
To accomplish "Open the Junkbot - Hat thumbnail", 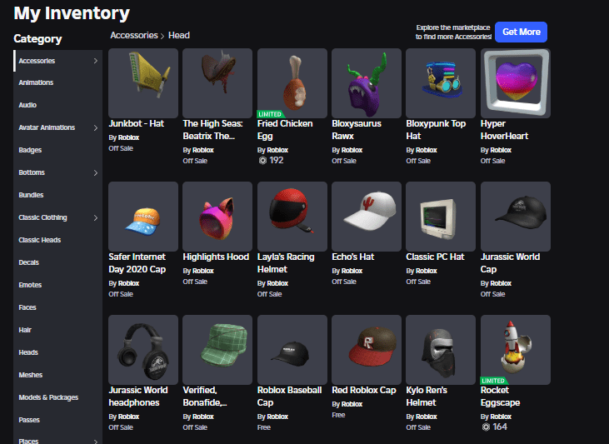I will coord(143,83).
